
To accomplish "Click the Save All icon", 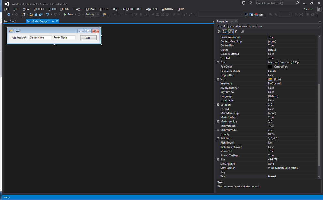I will tap(41, 14).
